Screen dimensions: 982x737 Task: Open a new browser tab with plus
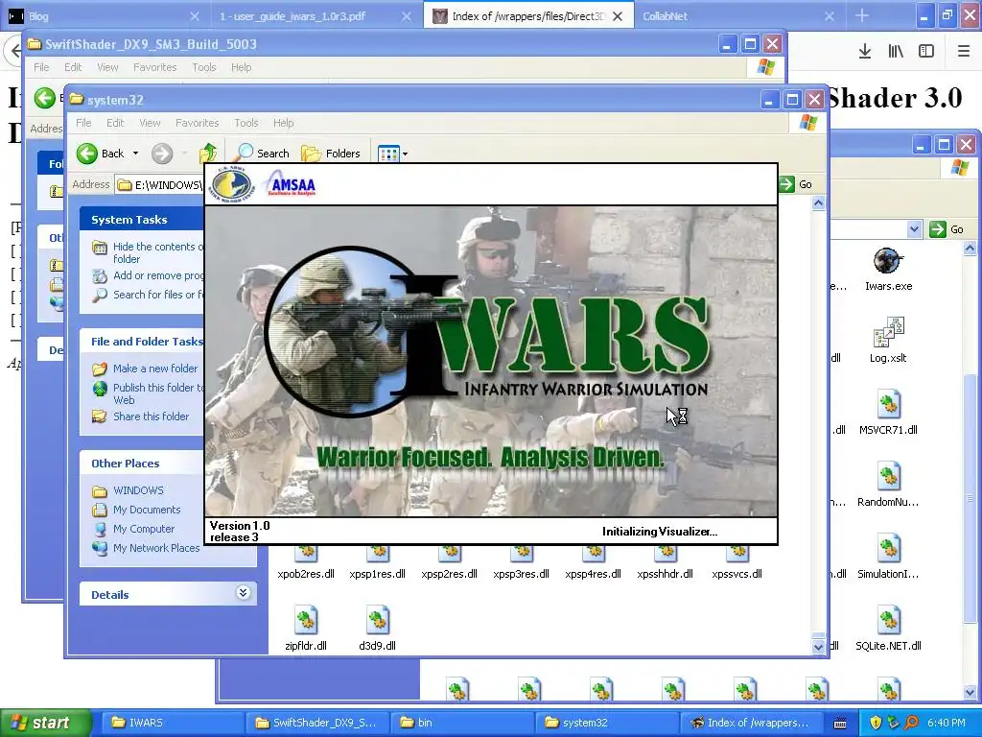coord(862,15)
